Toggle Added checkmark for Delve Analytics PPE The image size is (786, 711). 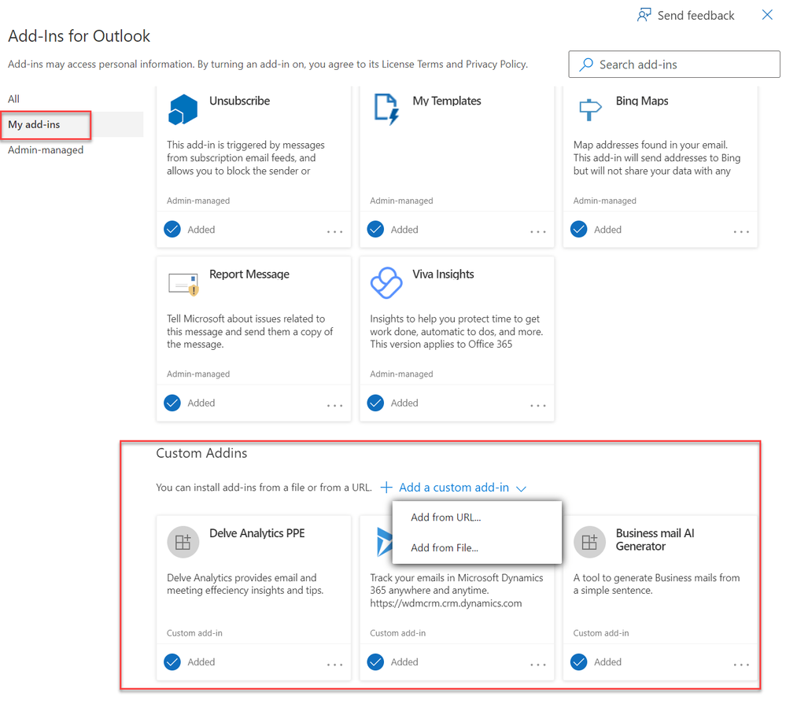[172, 662]
